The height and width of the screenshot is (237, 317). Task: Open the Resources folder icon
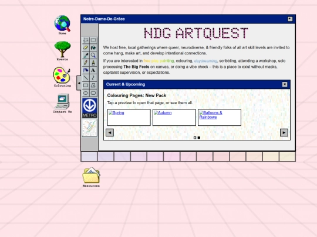click(91, 177)
